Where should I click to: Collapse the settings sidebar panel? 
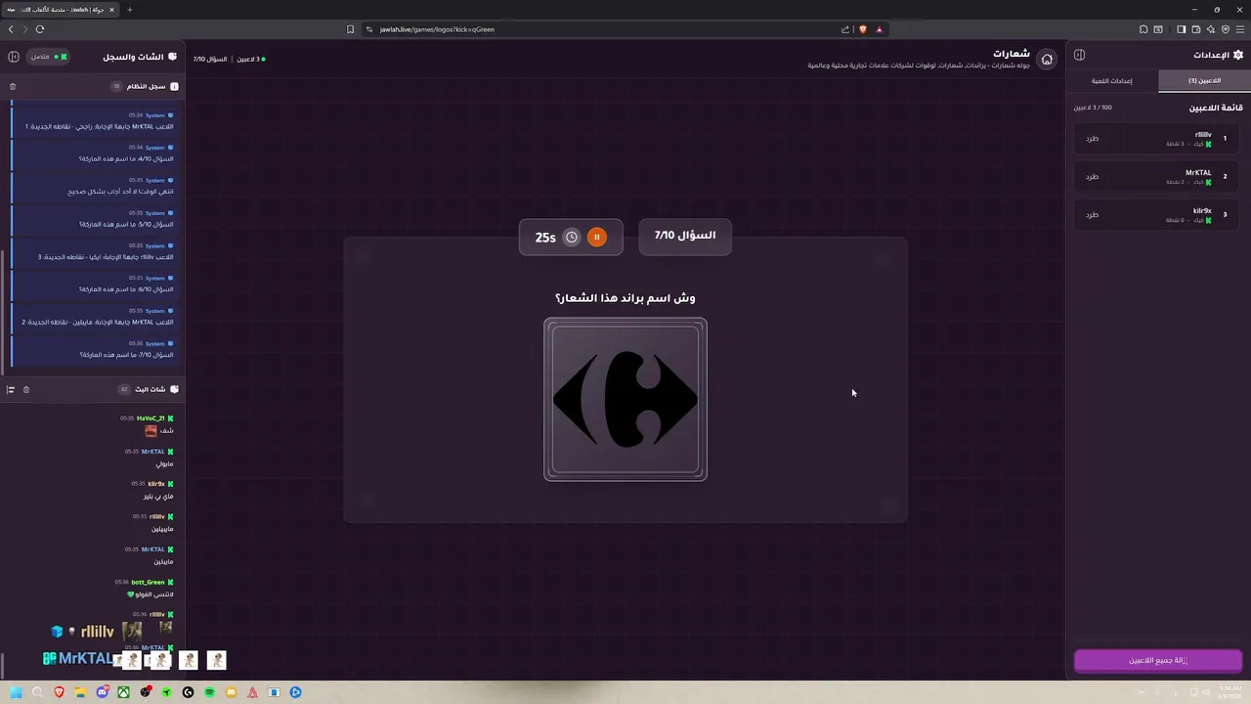pos(1079,55)
